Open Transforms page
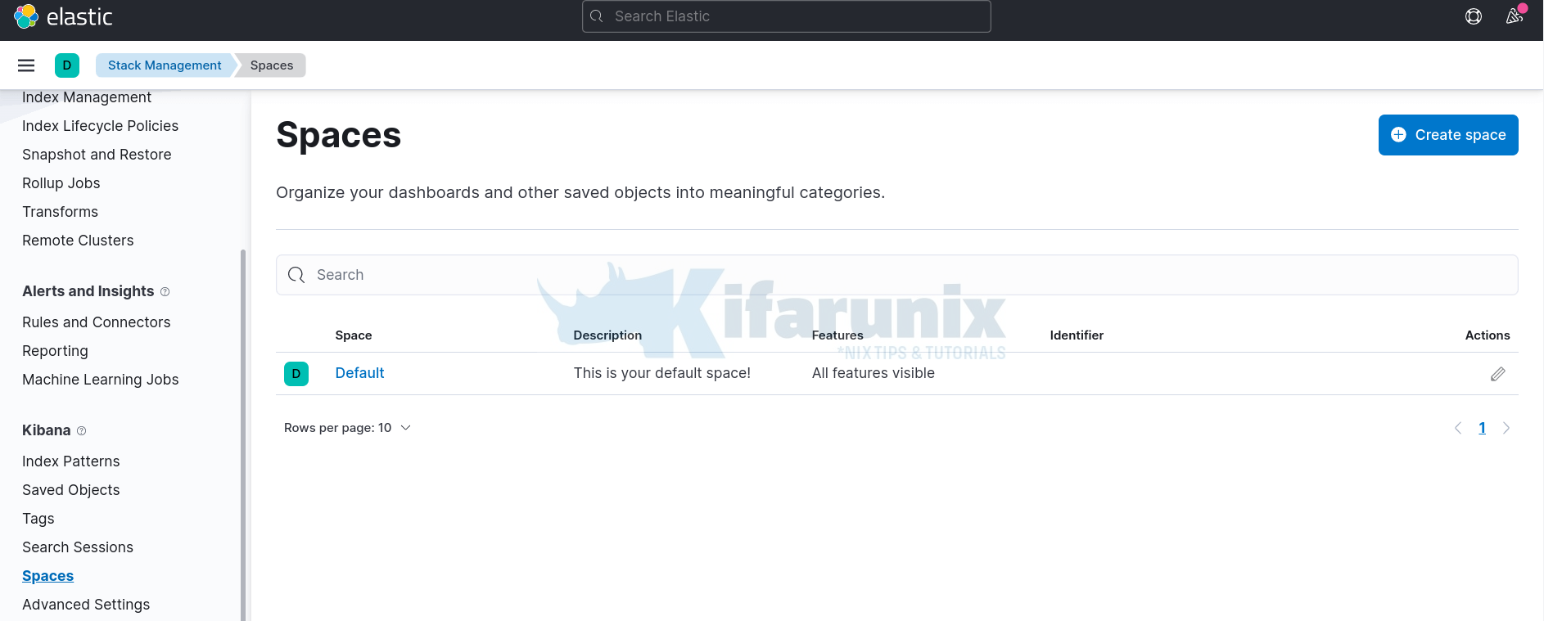The image size is (1544, 621). tap(60, 212)
